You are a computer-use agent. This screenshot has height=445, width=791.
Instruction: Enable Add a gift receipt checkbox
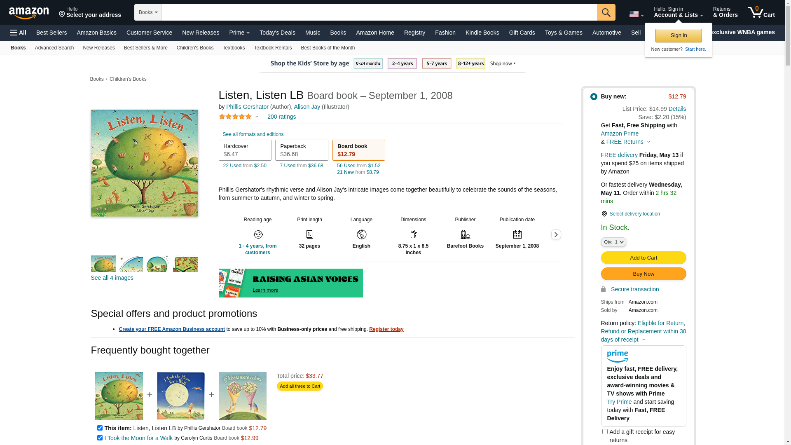tap(605, 431)
